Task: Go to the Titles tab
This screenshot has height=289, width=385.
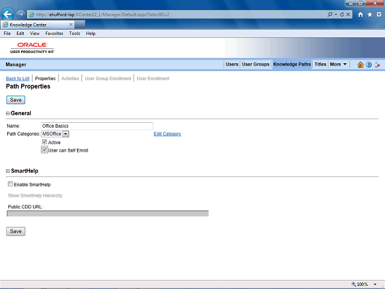Action: [x=320, y=64]
